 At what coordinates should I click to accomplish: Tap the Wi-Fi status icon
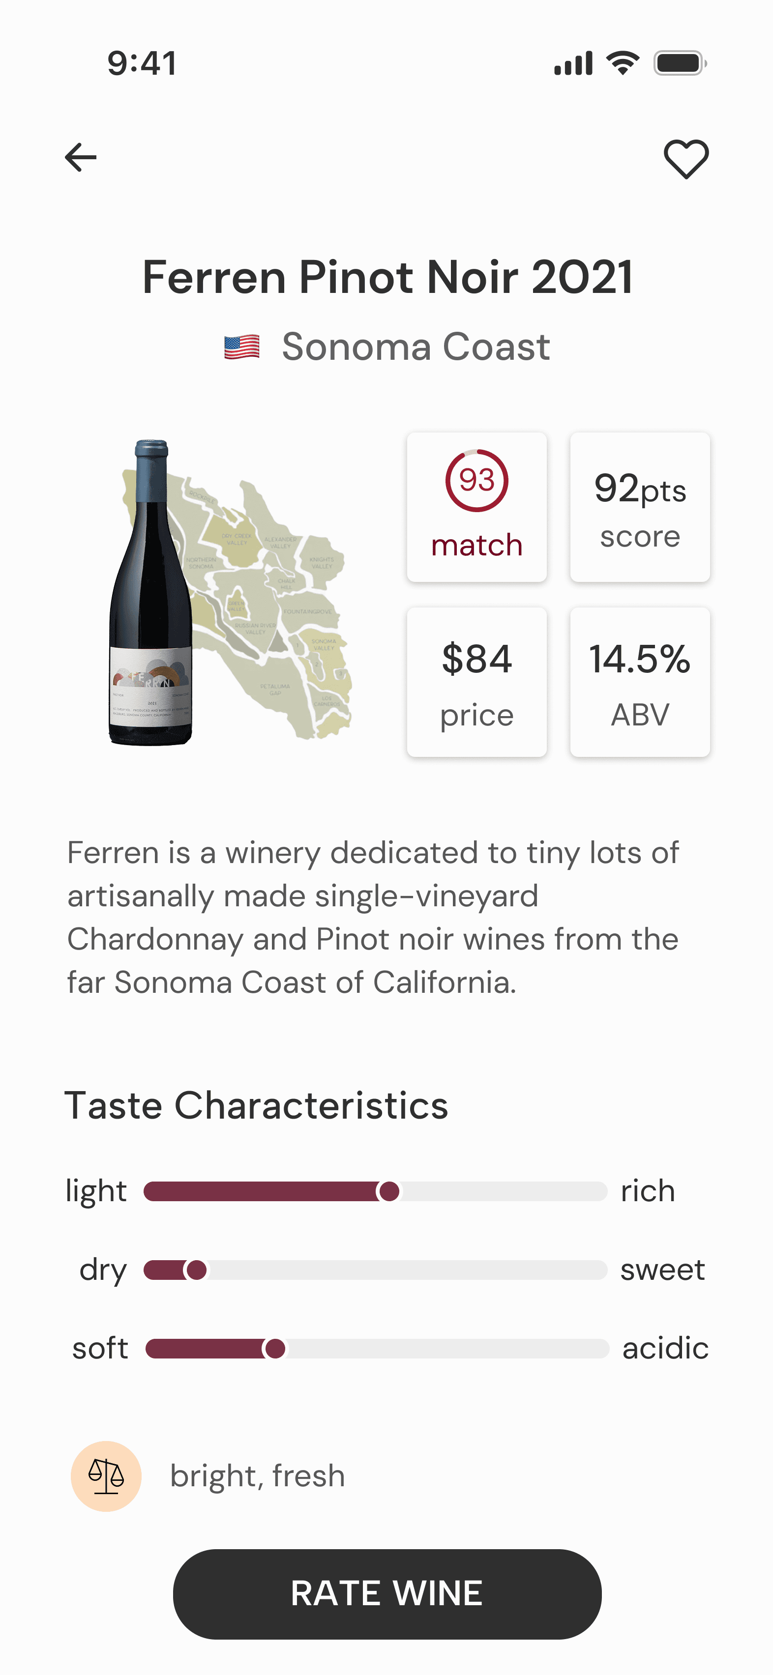click(x=622, y=64)
